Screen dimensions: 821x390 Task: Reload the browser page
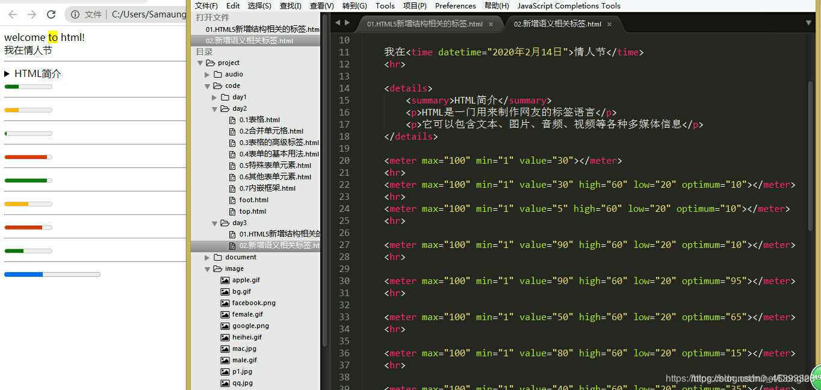click(x=51, y=14)
